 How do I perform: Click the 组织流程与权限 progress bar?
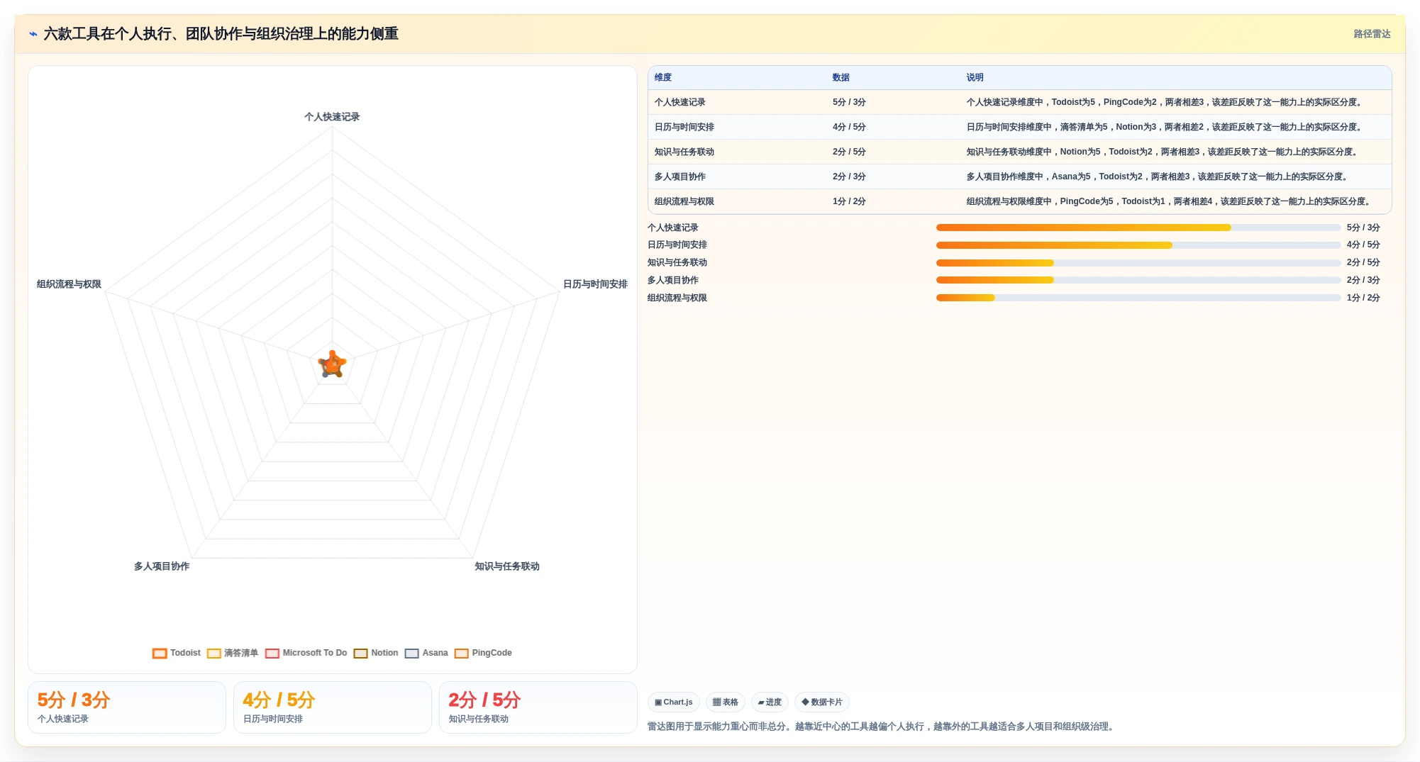(1138, 298)
